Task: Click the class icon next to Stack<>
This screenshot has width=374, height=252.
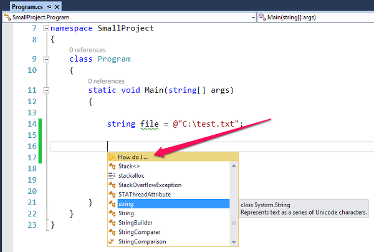Action: pyautogui.click(x=112, y=166)
